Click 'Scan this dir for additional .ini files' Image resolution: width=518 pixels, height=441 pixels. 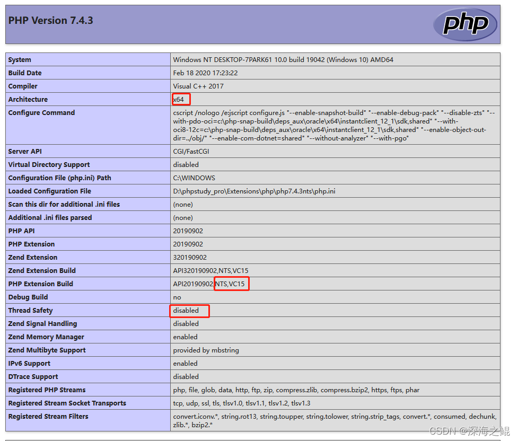point(64,204)
